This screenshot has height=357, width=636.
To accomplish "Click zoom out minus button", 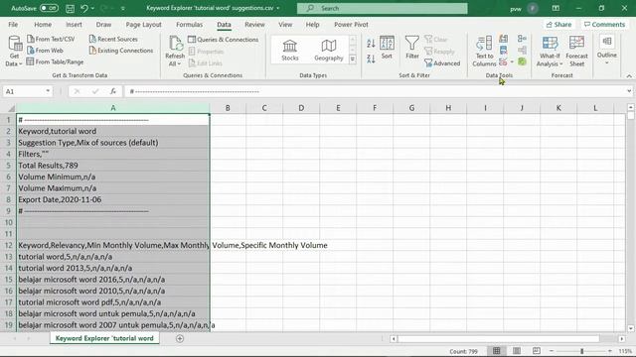I will pos(552,351).
